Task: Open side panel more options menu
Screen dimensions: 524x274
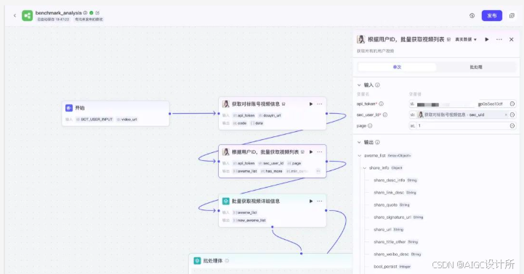Action: click(499, 39)
